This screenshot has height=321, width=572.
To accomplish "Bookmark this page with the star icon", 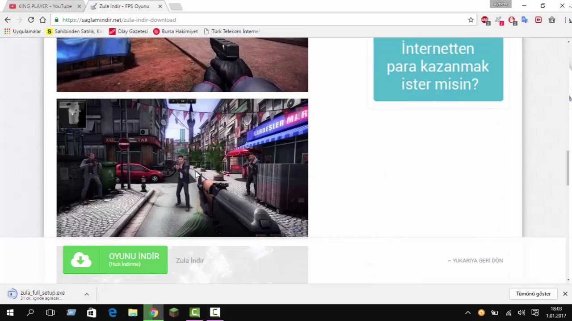I will pyautogui.click(x=471, y=20).
